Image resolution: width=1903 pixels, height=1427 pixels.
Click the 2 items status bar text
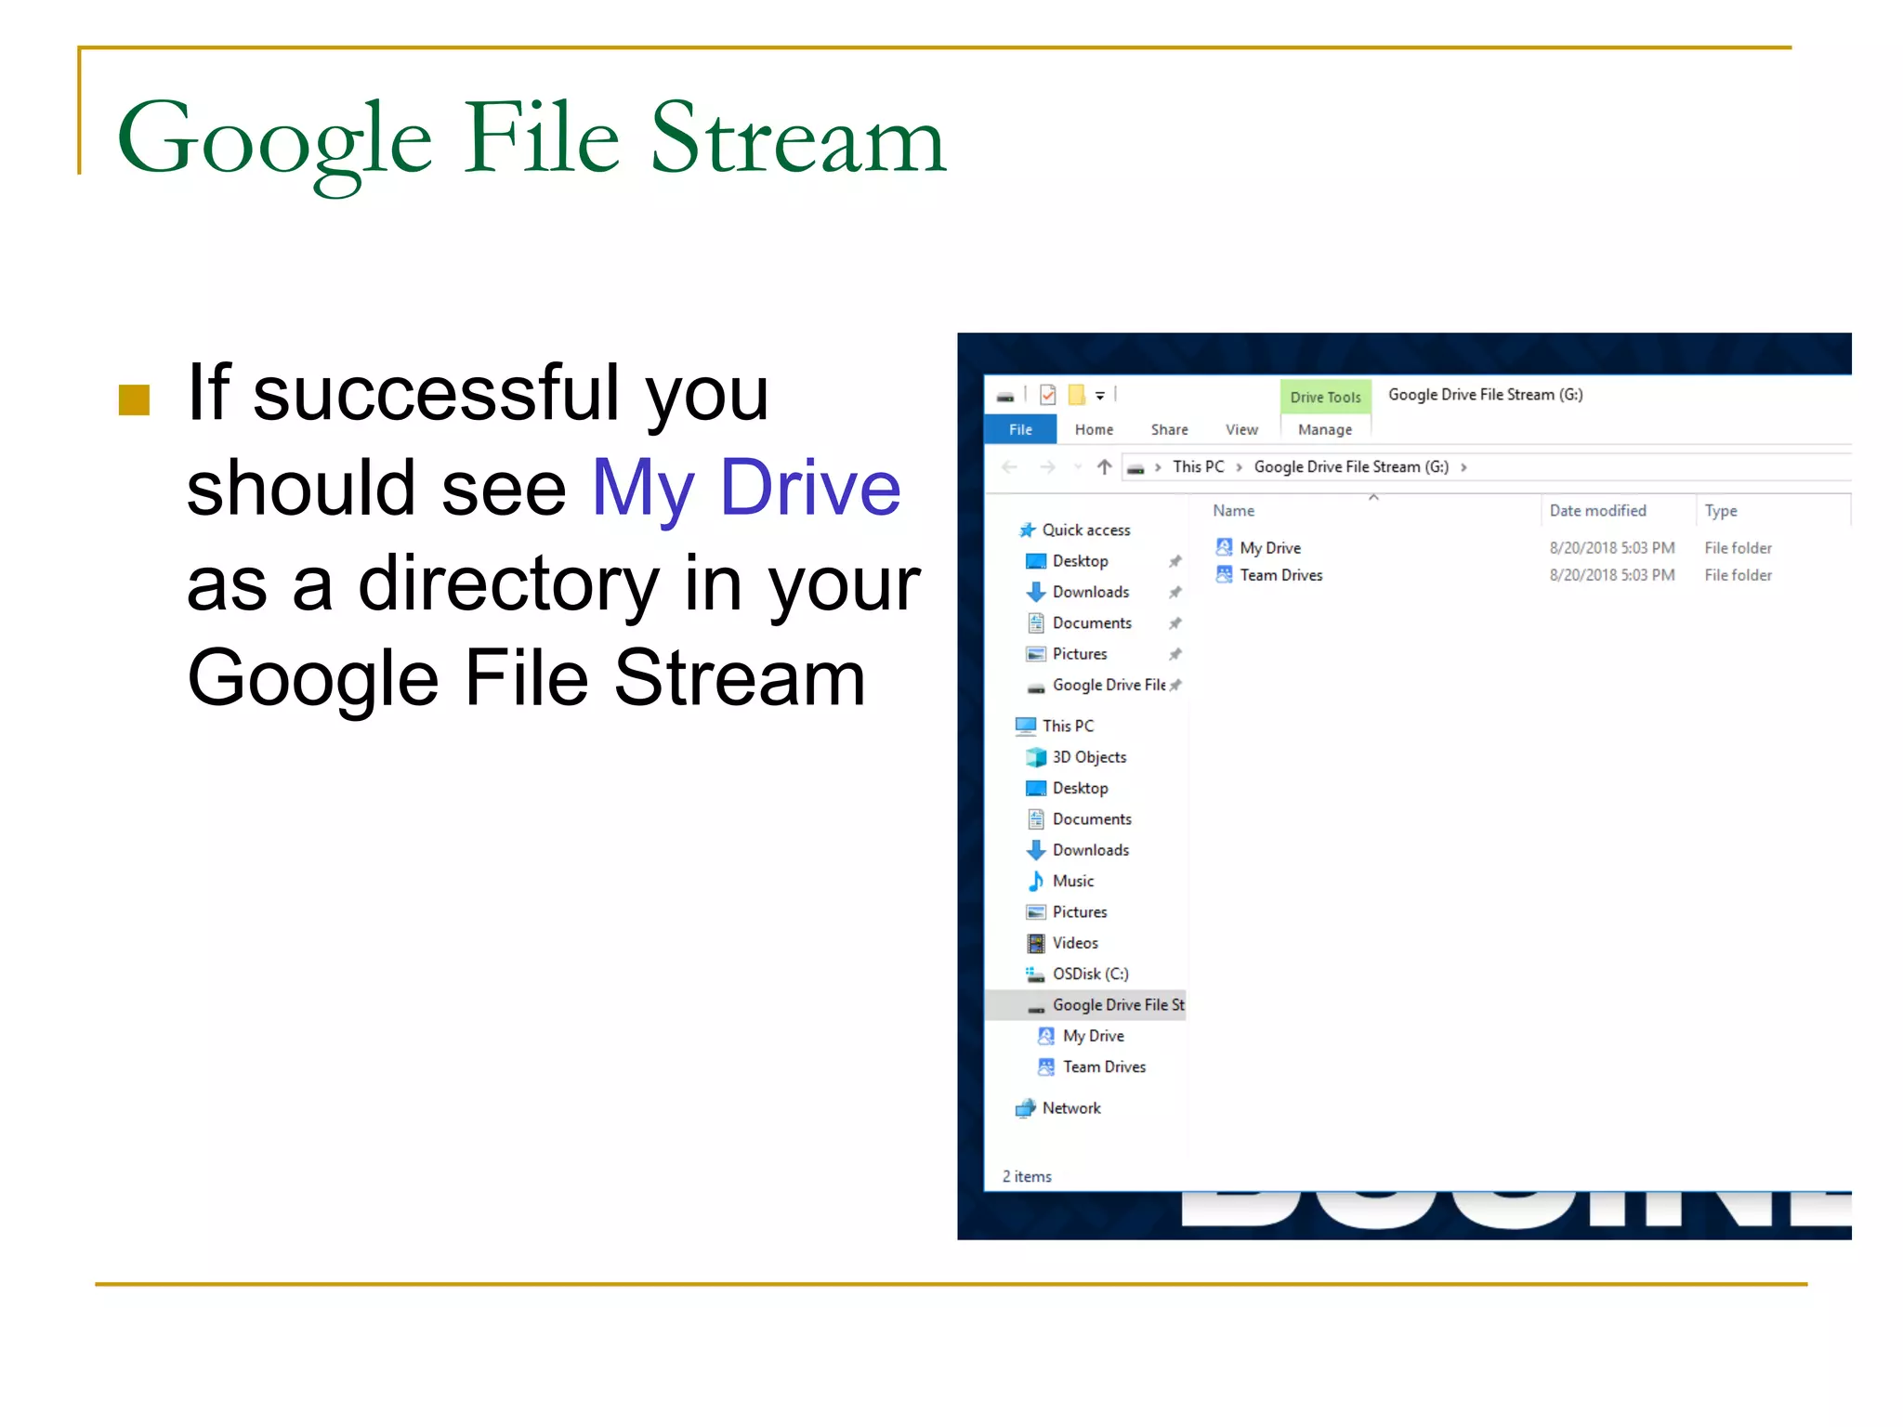pos(1027,1176)
